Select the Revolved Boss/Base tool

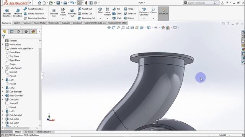pos(18,13)
